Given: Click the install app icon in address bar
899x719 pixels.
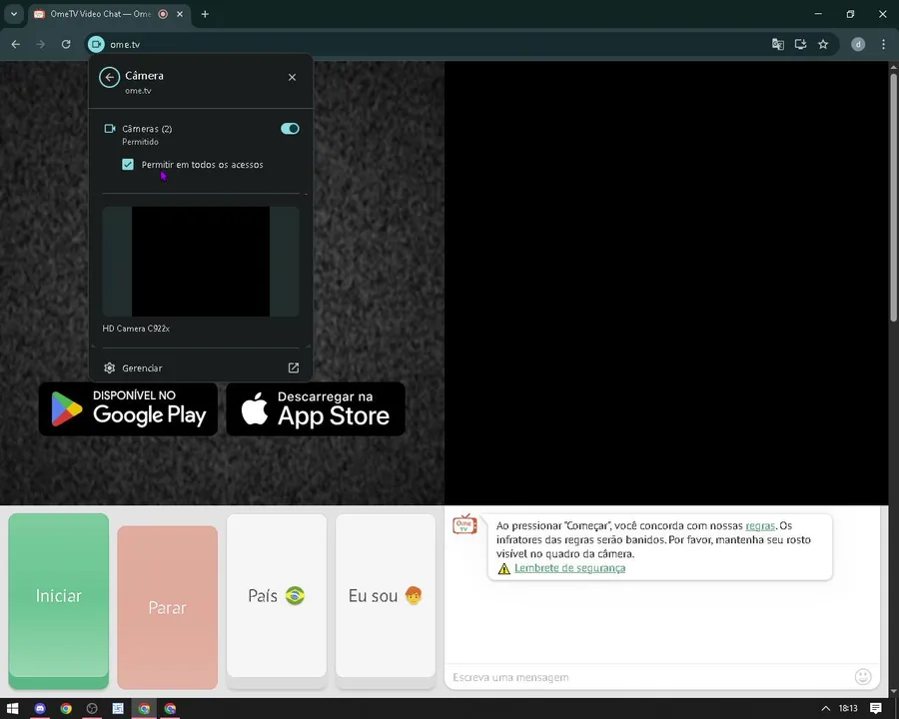Looking at the screenshot, I should point(800,44).
